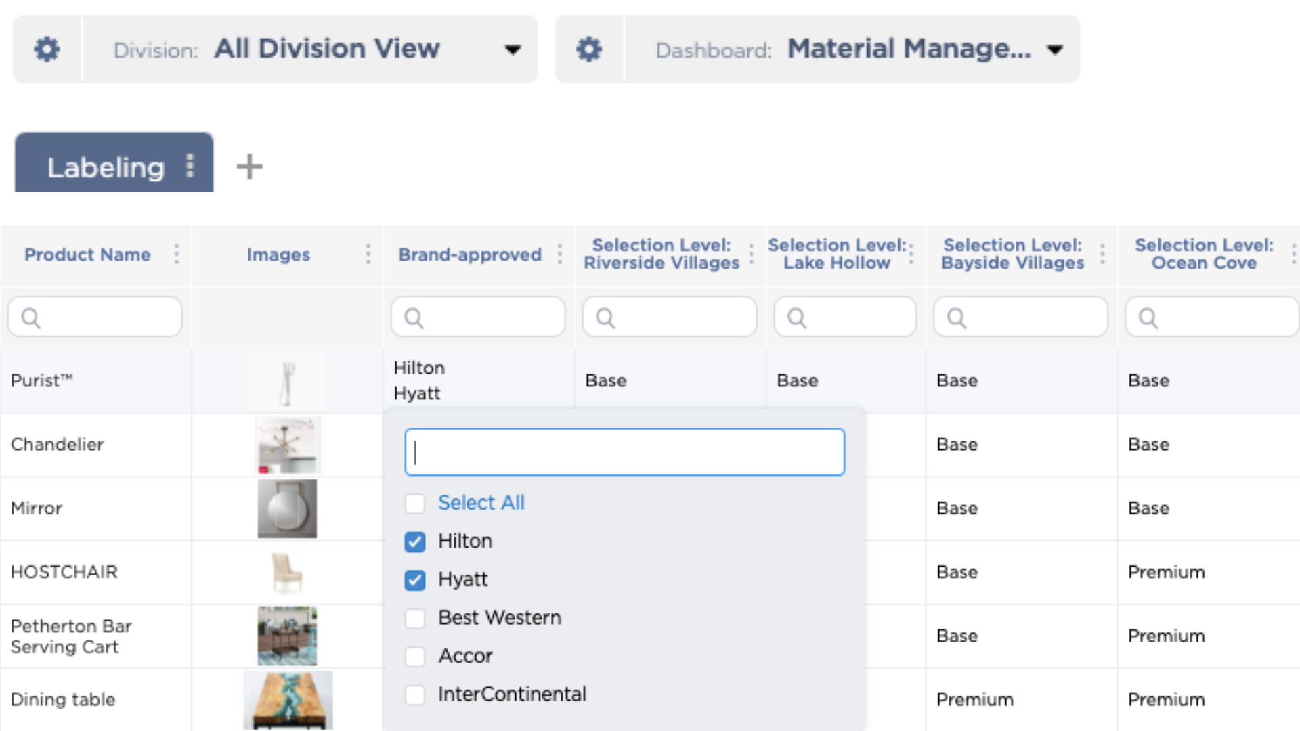This screenshot has width=1300, height=731.
Task: Click the Brand-approved column header
Action: click(x=470, y=254)
